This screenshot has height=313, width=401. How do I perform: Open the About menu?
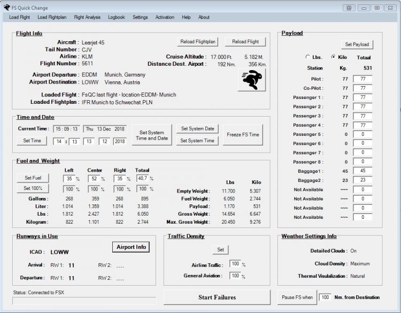(204, 17)
